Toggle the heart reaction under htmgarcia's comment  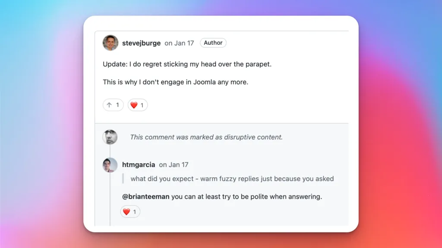tap(129, 211)
